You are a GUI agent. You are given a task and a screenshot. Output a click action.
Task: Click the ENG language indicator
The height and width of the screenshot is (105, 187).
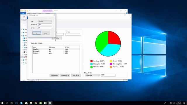tap(174, 103)
